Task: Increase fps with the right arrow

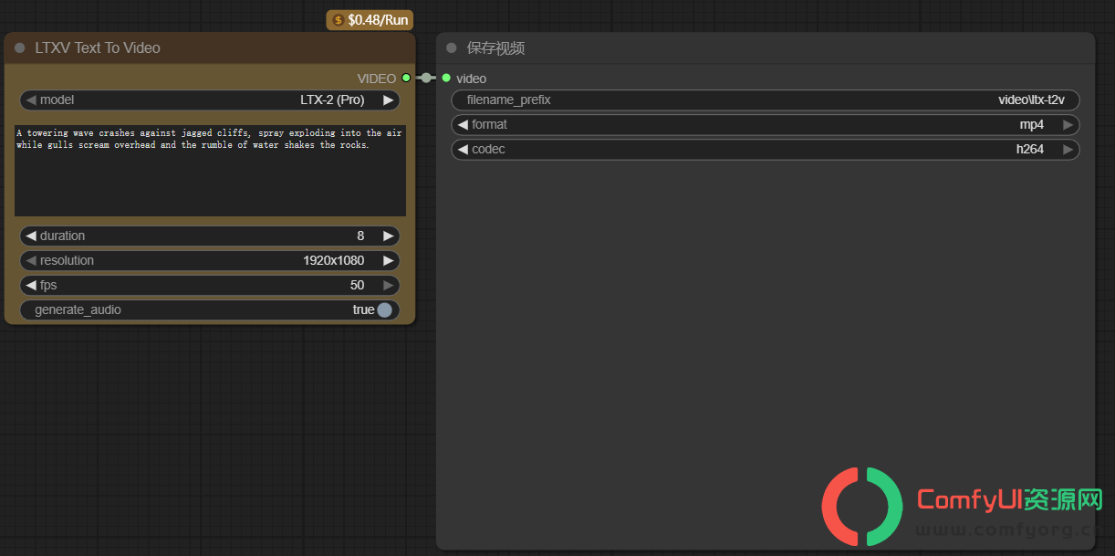Action: [389, 285]
